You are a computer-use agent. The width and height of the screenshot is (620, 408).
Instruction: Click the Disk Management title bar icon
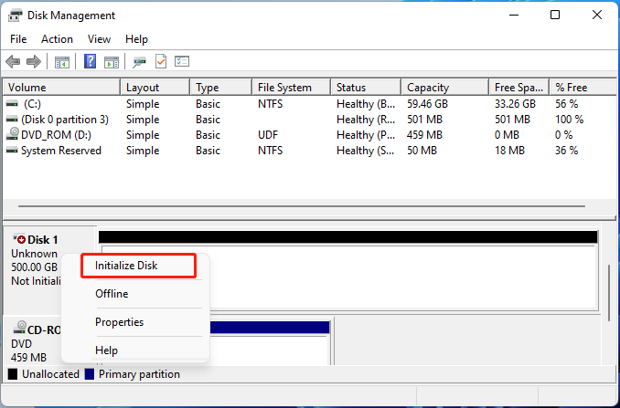[x=16, y=16]
